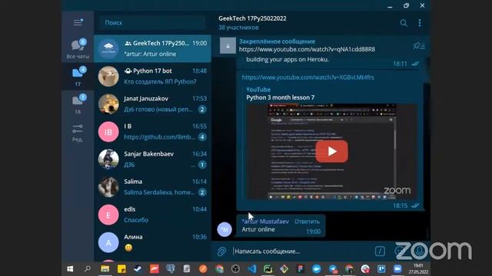Click the purple A avatar of Алина
Image resolution: width=492 pixels, height=276 pixels.
(x=108, y=242)
